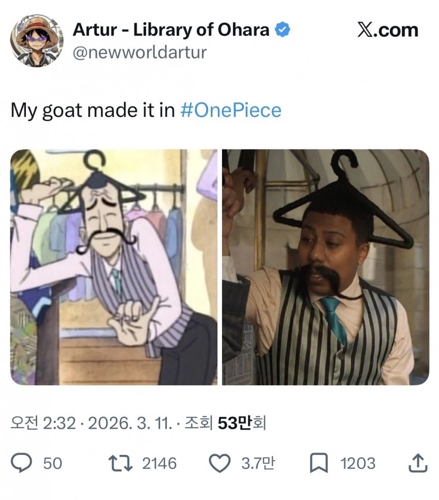Click the 1203 bookmark count
The width and height of the screenshot is (439, 500).
click(x=358, y=463)
